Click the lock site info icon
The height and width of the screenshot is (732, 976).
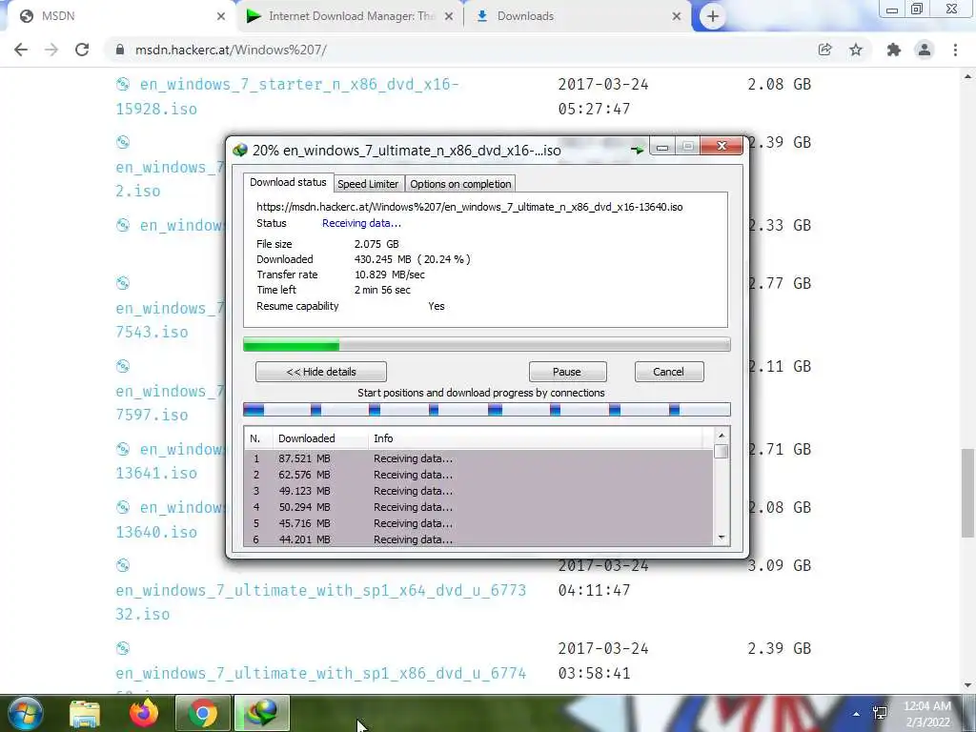pos(120,50)
